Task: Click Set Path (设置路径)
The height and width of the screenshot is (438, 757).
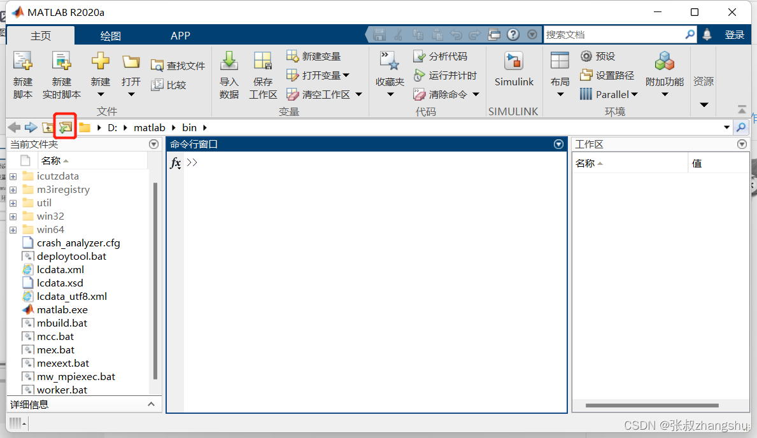Action: [x=607, y=75]
